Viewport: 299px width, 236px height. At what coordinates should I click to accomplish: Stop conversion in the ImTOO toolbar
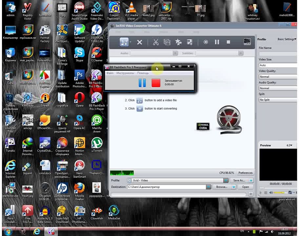[x=228, y=42]
